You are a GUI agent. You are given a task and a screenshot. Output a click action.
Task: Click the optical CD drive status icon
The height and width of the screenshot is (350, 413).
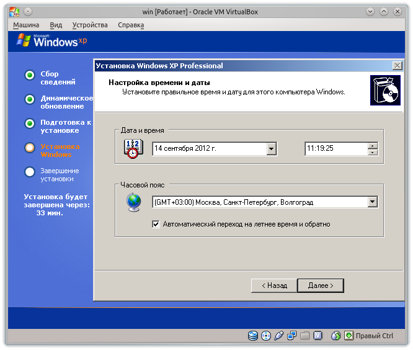[266, 336]
